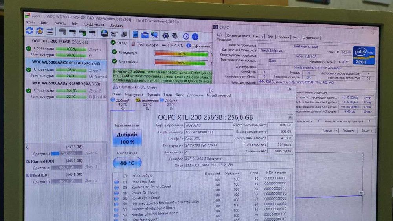Click the Intel Xeon E3 1230 model field
The width and height of the screenshot is (393, 221).
click(x=305, y=46)
